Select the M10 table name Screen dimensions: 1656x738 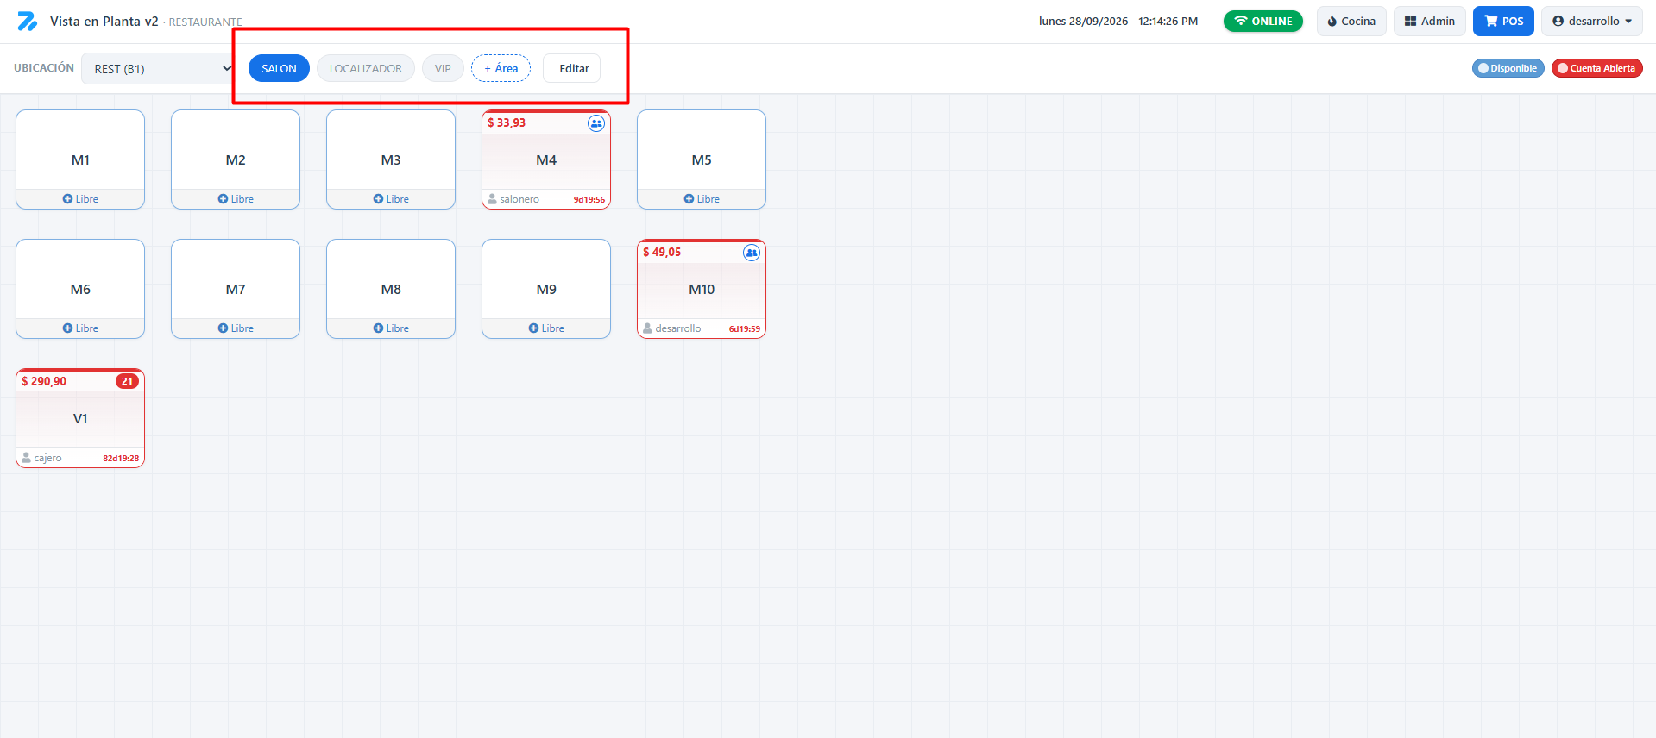point(702,290)
